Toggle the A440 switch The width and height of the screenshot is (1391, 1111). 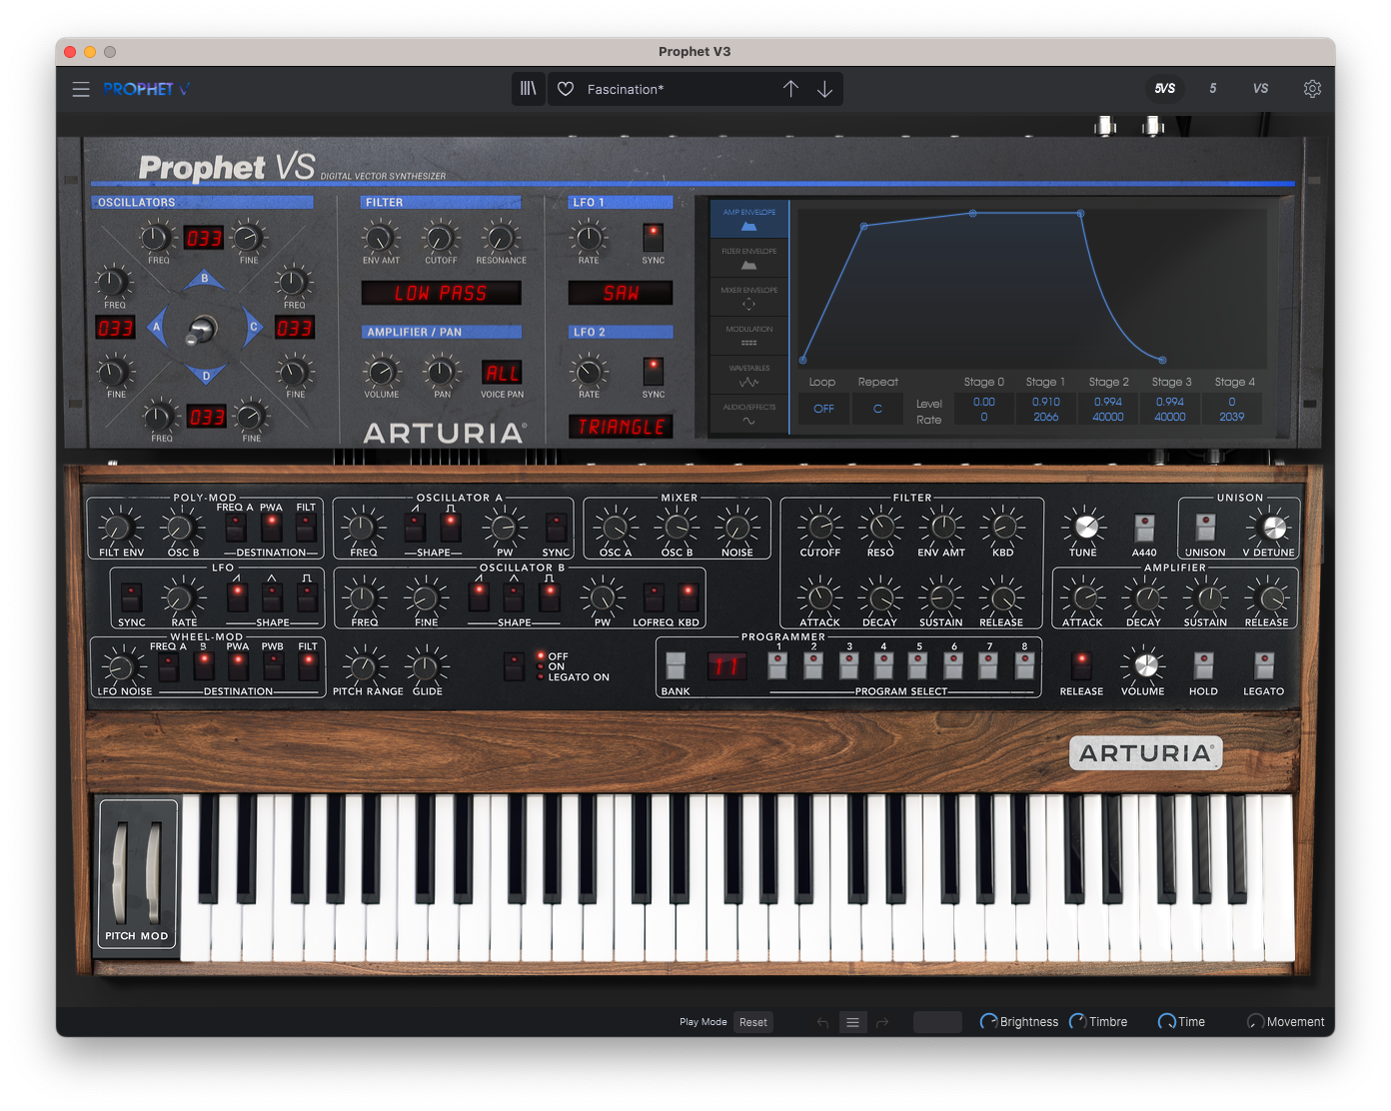pyautogui.click(x=1144, y=527)
